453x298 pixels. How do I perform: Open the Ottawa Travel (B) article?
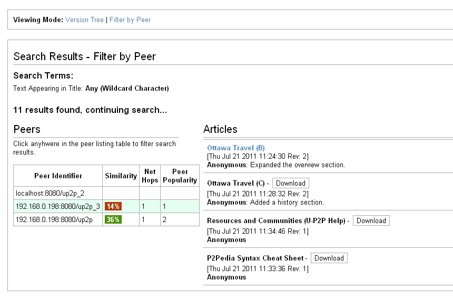(236, 148)
